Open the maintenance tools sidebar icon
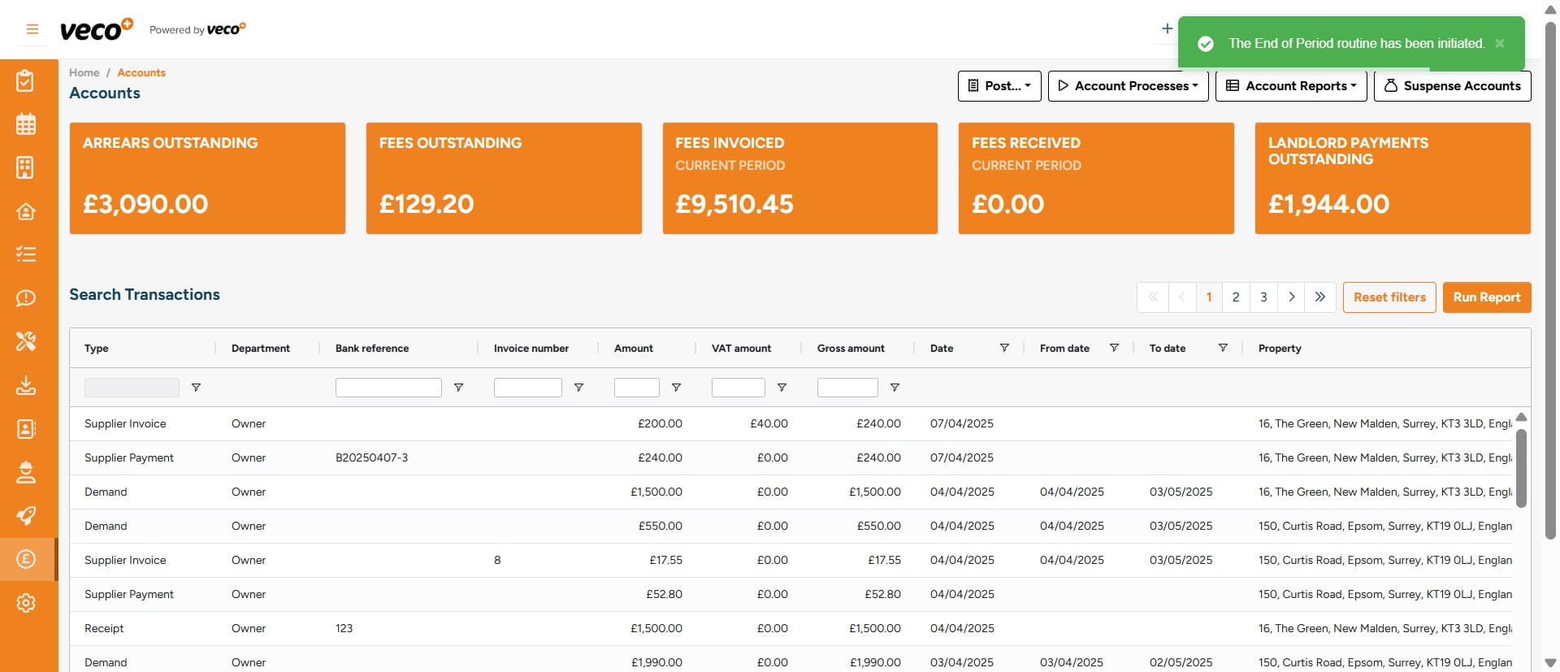Screen dimensions: 1560x672 tap(26, 341)
